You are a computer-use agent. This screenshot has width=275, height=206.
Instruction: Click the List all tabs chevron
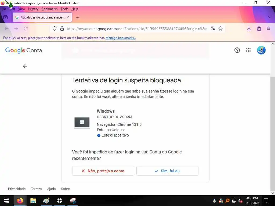[270, 17]
